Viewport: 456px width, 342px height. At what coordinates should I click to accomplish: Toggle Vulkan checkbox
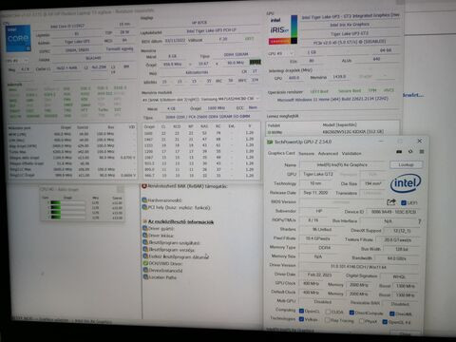[301, 319]
